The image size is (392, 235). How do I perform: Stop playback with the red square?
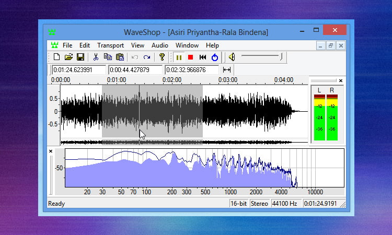(191, 57)
